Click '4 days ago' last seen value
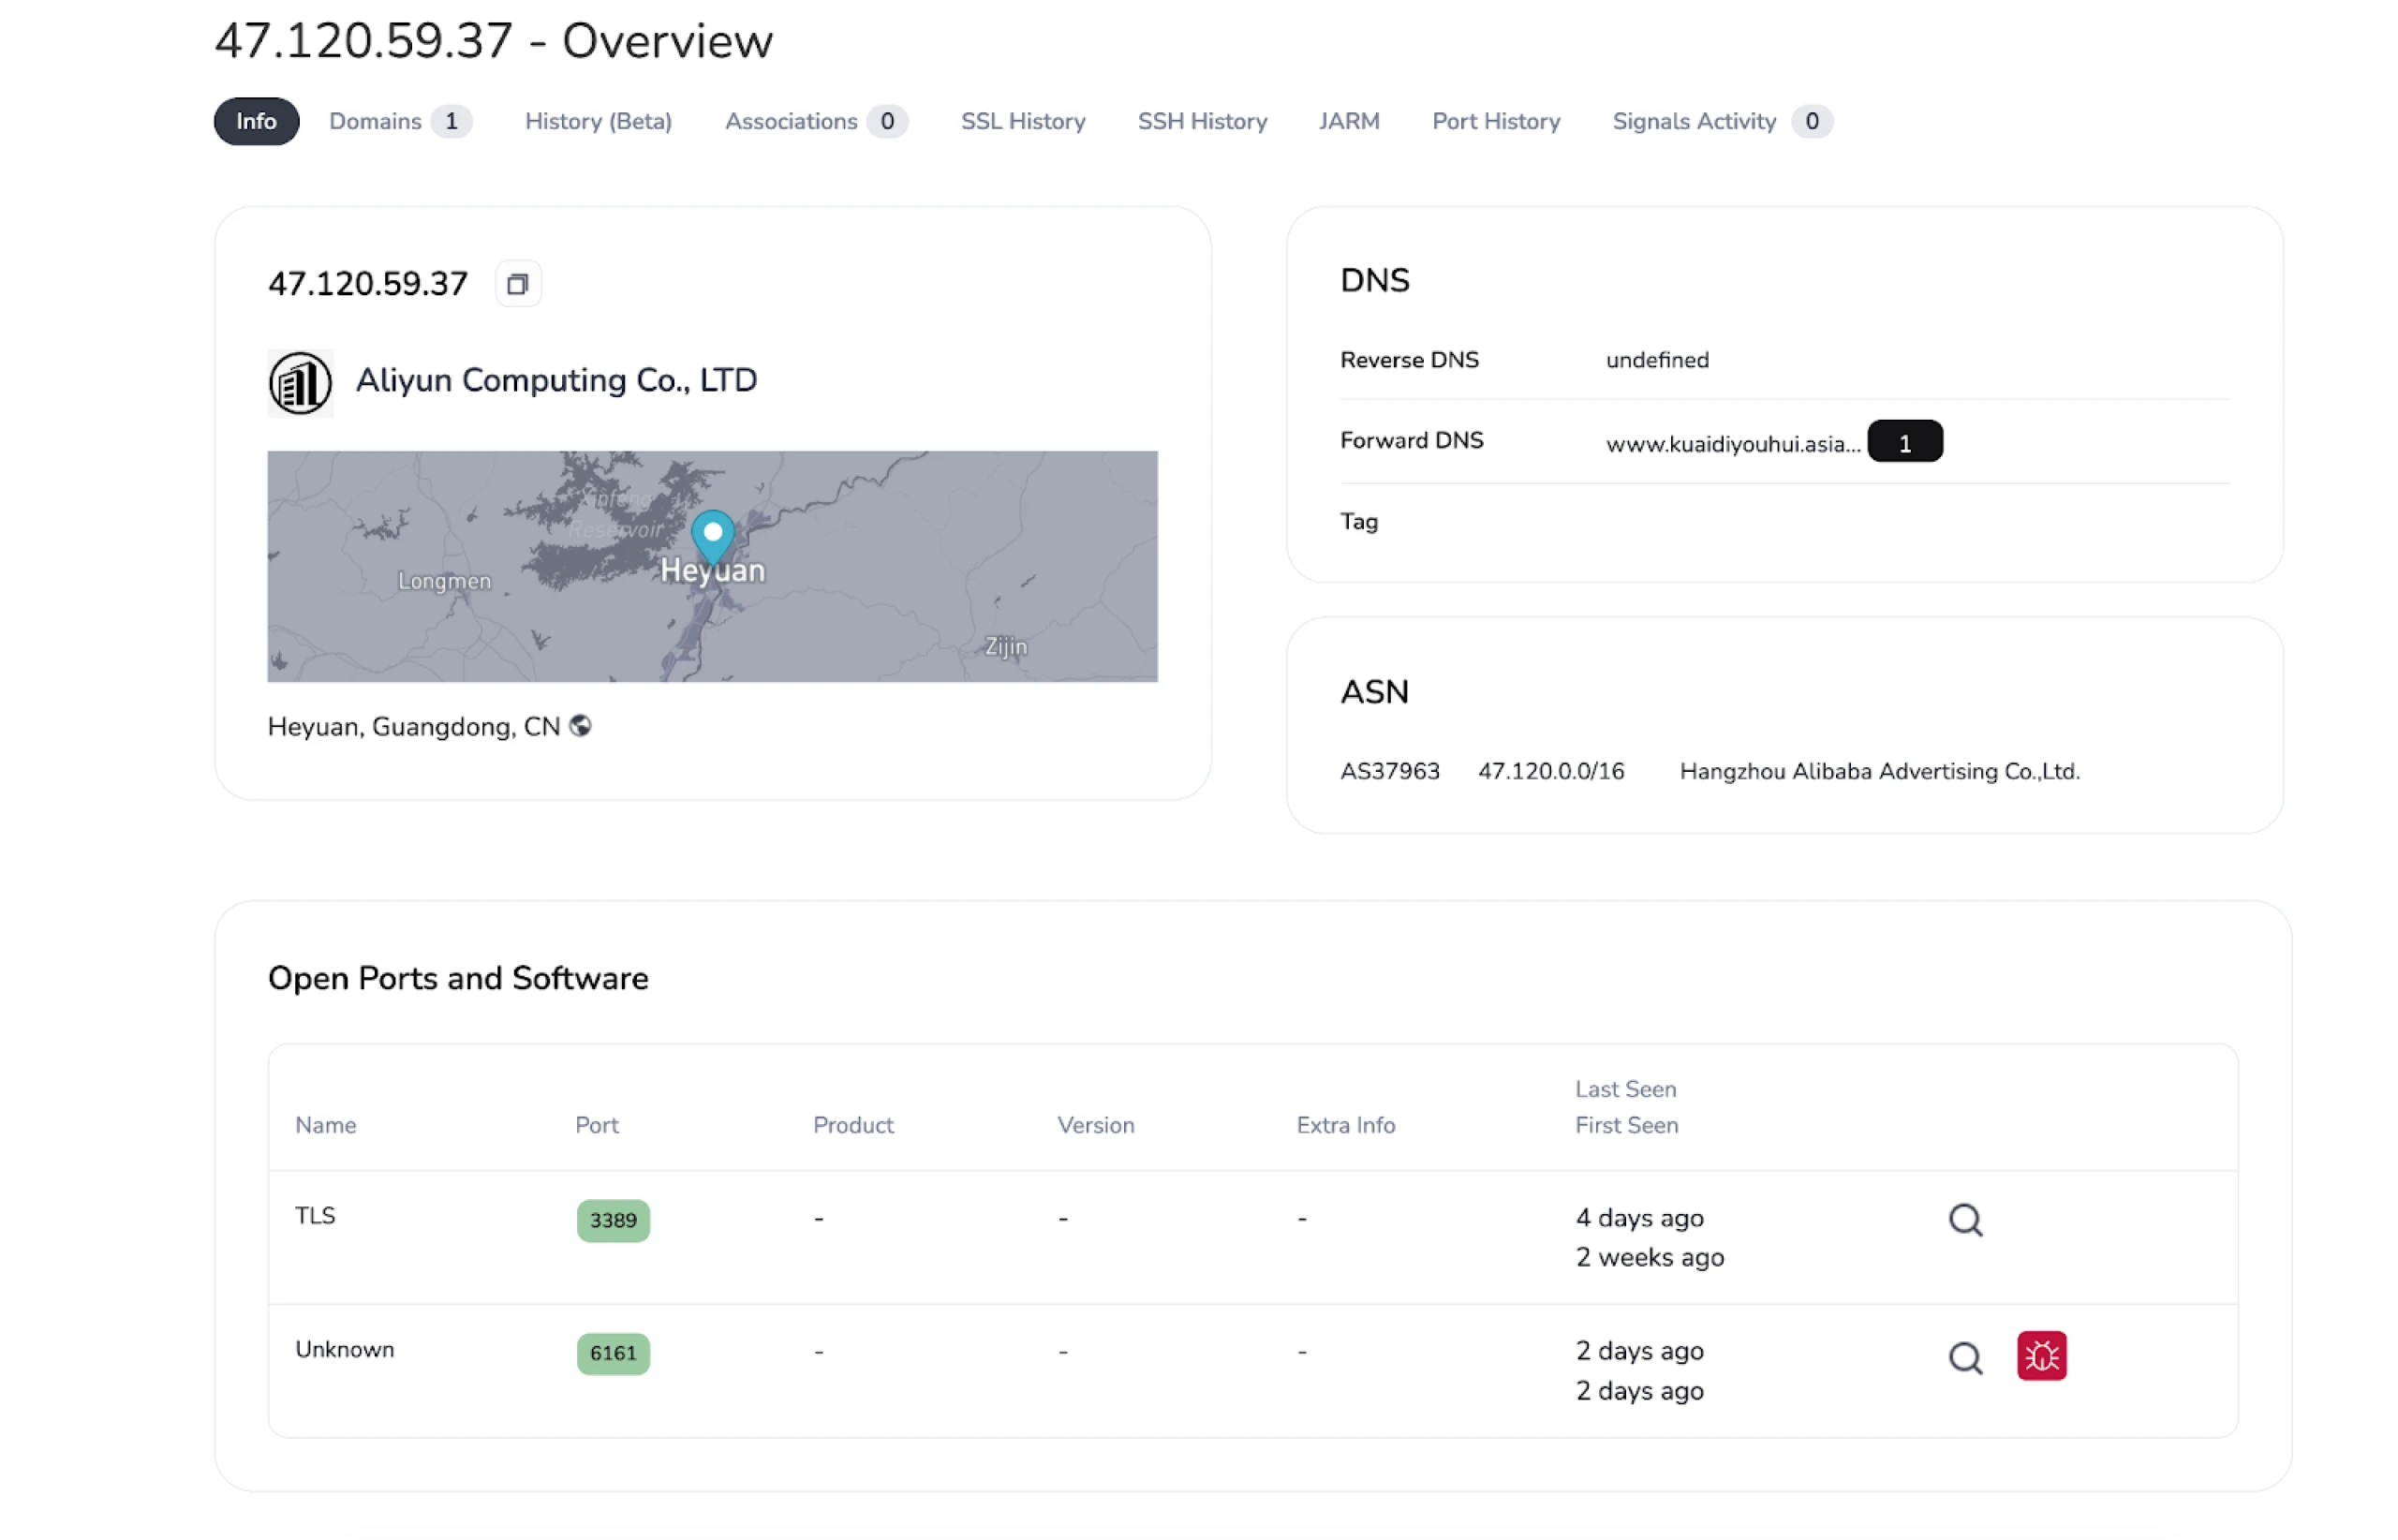This screenshot has height=1540, width=2398. click(x=1639, y=1218)
